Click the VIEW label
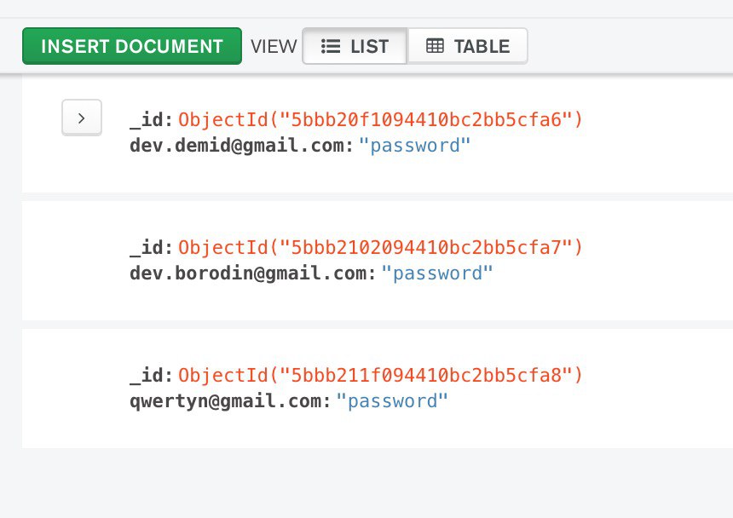This screenshot has height=518, width=733. point(274,46)
